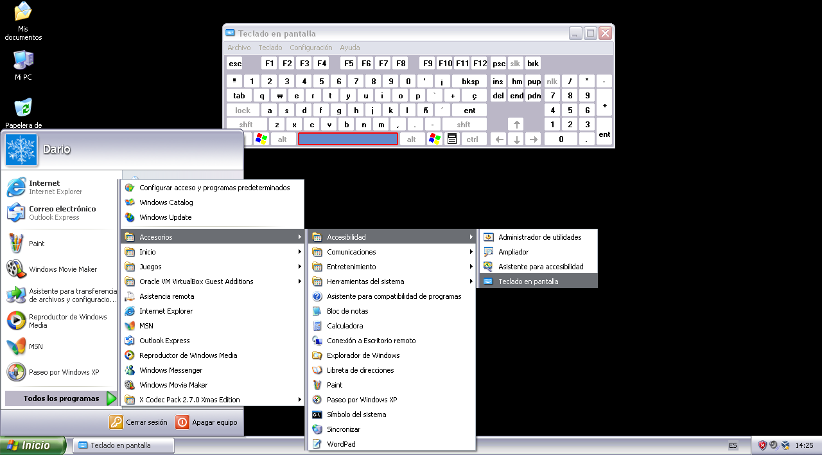Click the F5 function key
822x455 pixels.
(348, 63)
